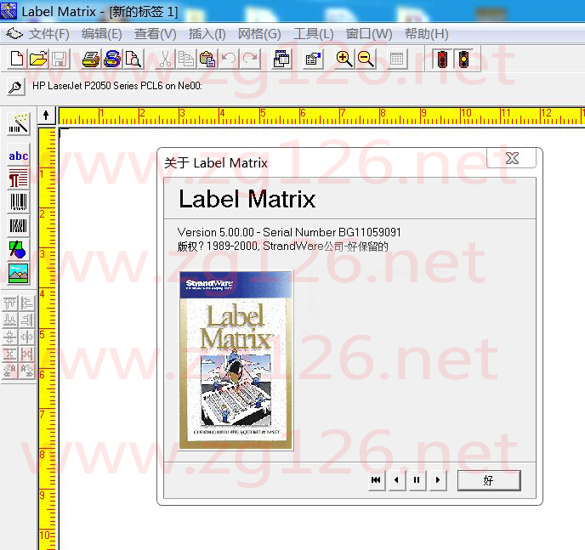Screen dimensions: 585x550
Task: Click the clipboard Paste icon
Action: pos(207,59)
